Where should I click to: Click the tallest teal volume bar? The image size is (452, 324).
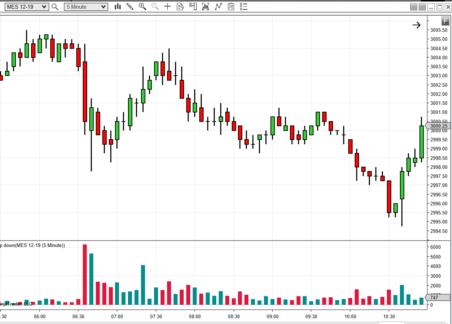pyautogui.click(x=91, y=279)
